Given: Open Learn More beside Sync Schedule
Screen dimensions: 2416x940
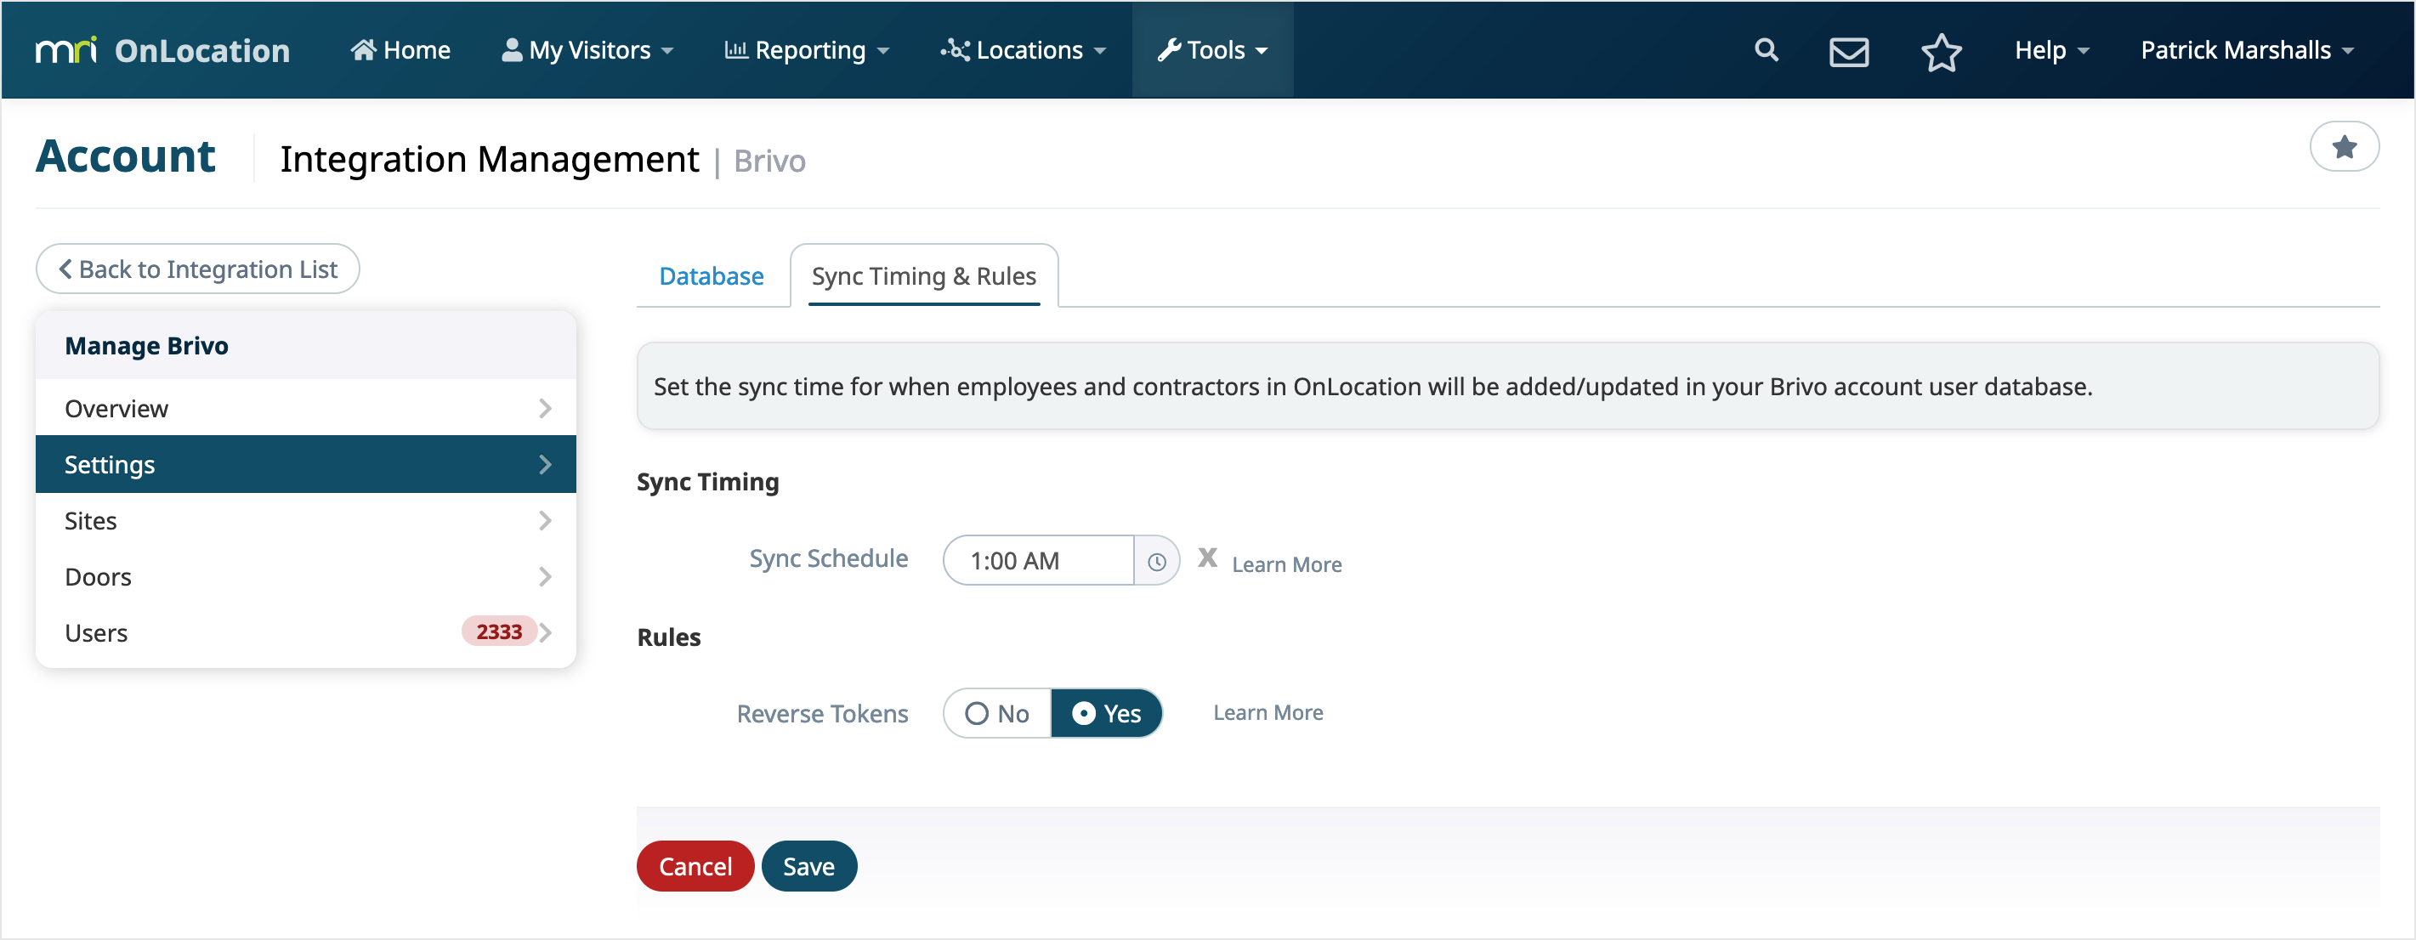Looking at the screenshot, I should [x=1286, y=564].
